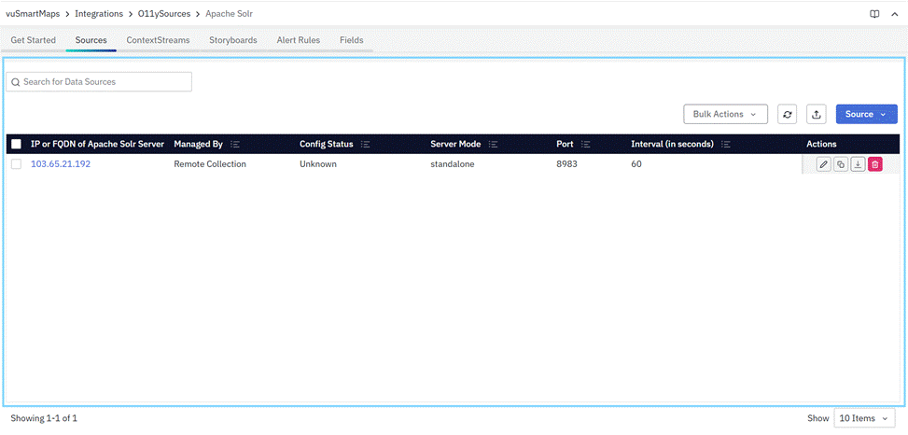The image size is (908, 435).
Task: Go to the Alert Rules tab
Action: (x=299, y=40)
